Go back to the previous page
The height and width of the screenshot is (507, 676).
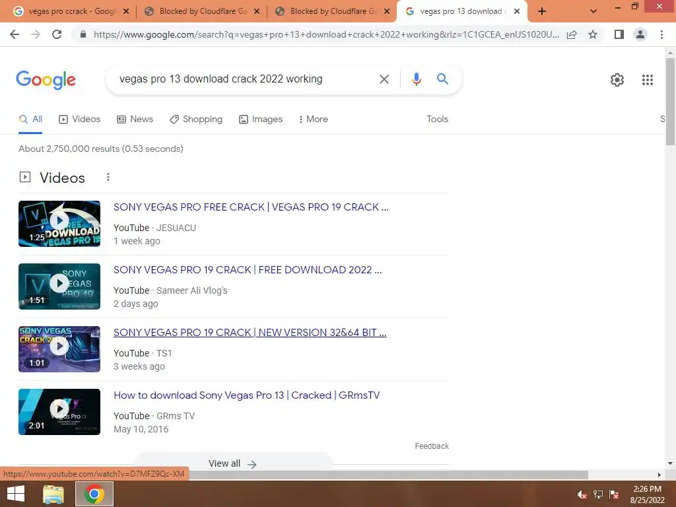pos(15,34)
